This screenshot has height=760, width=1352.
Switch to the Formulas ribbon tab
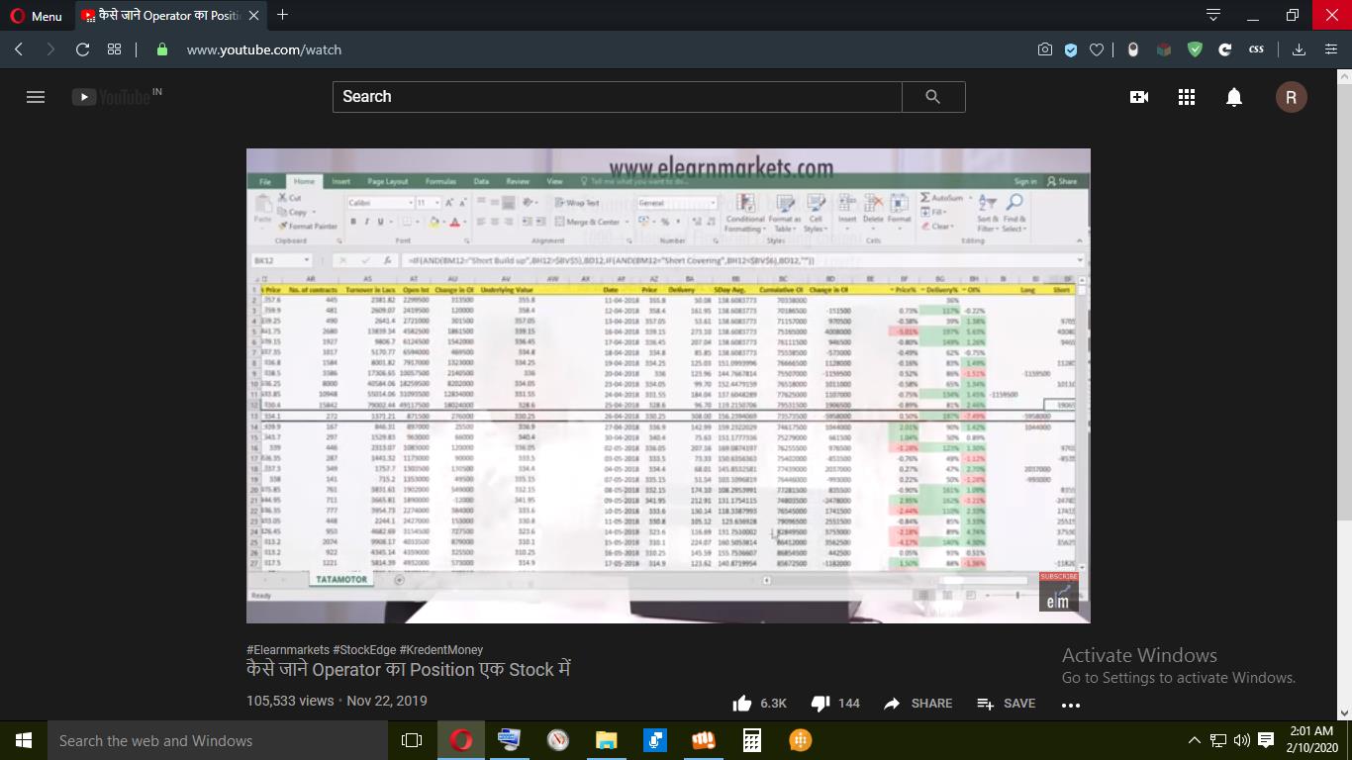(x=440, y=182)
